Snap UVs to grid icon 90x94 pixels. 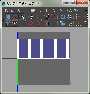(69, 17)
